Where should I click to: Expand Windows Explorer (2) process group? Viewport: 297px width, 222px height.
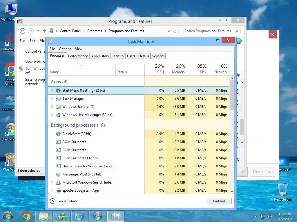pos(52,107)
